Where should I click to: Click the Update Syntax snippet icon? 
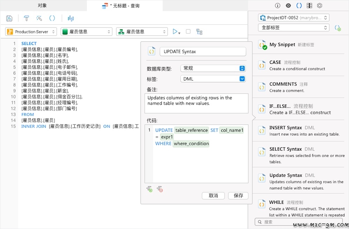[262, 178]
